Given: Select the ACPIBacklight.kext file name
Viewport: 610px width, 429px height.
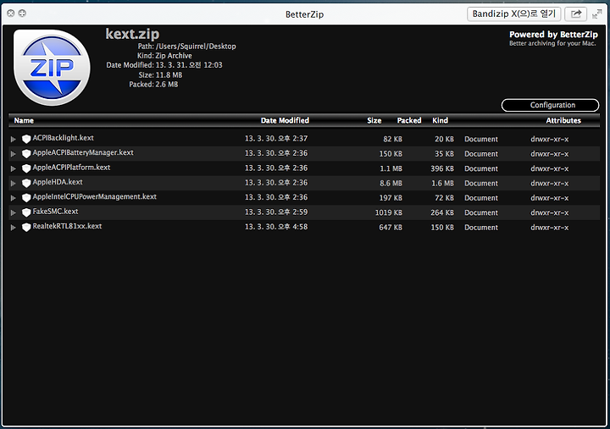Looking at the screenshot, I should 63,138.
